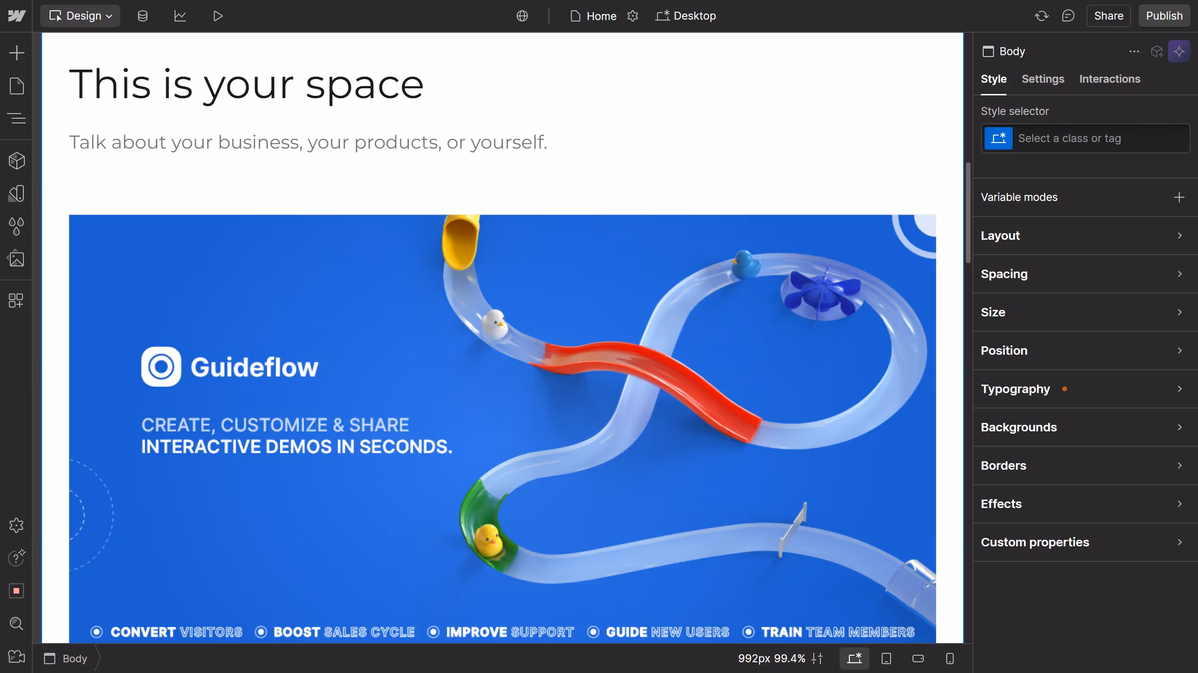Open the site search tool
This screenshot has width=1198, height=673.
pos(17,623)
